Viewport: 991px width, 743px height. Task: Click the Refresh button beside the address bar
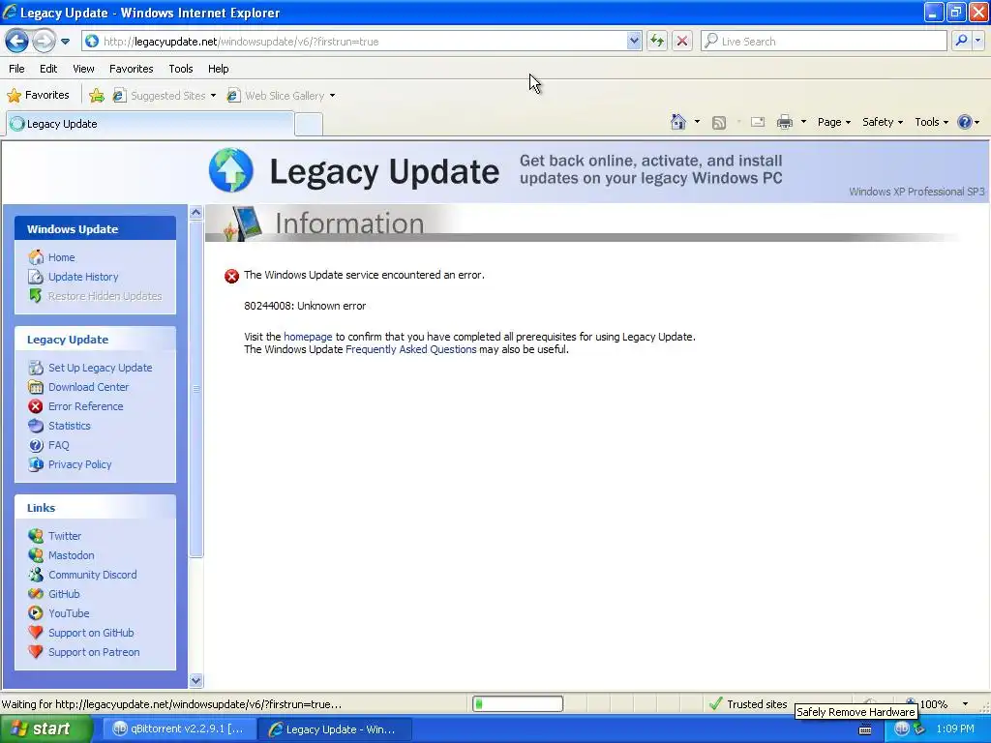(x=657, y=42)
